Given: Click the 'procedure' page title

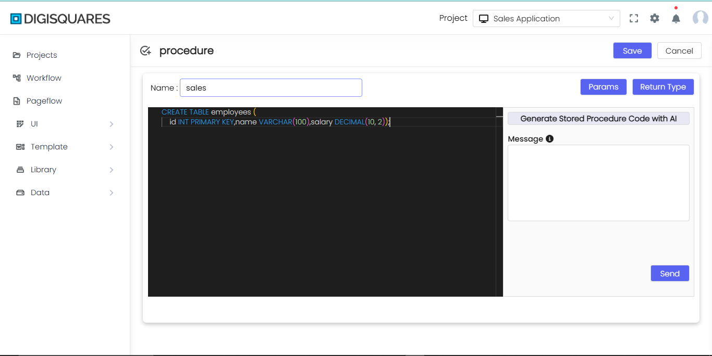Looking at the screenshot, I should [187, 50].
